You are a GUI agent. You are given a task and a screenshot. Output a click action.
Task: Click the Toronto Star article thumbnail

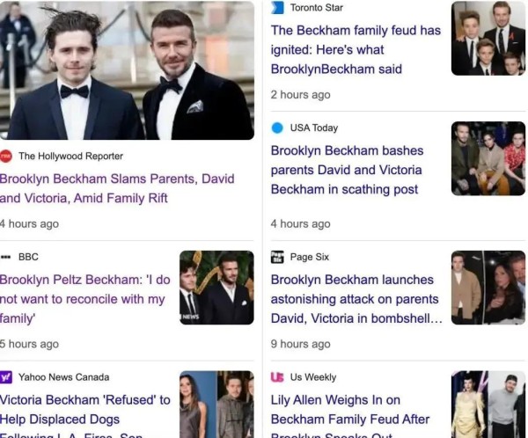(x=488, y=39)
